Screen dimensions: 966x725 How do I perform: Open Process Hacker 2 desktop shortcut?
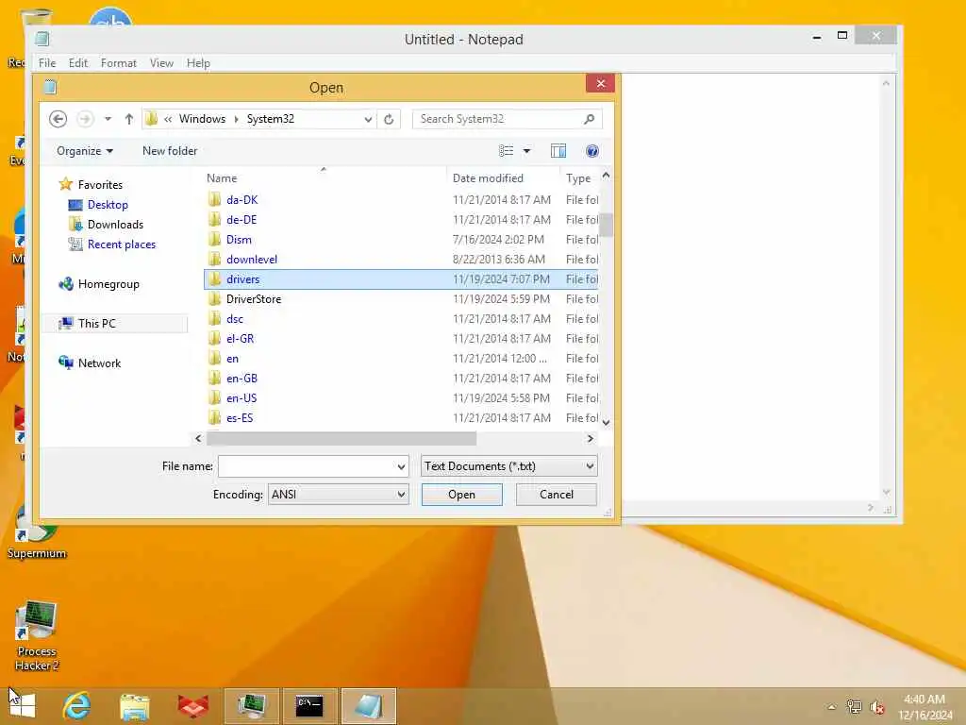(37, 635)
